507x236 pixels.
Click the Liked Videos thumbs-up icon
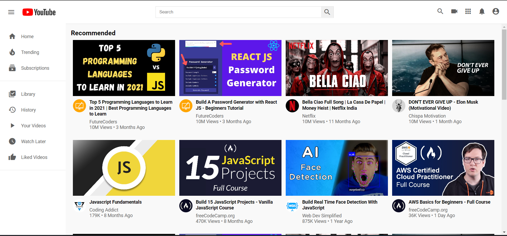pos(12,157)
